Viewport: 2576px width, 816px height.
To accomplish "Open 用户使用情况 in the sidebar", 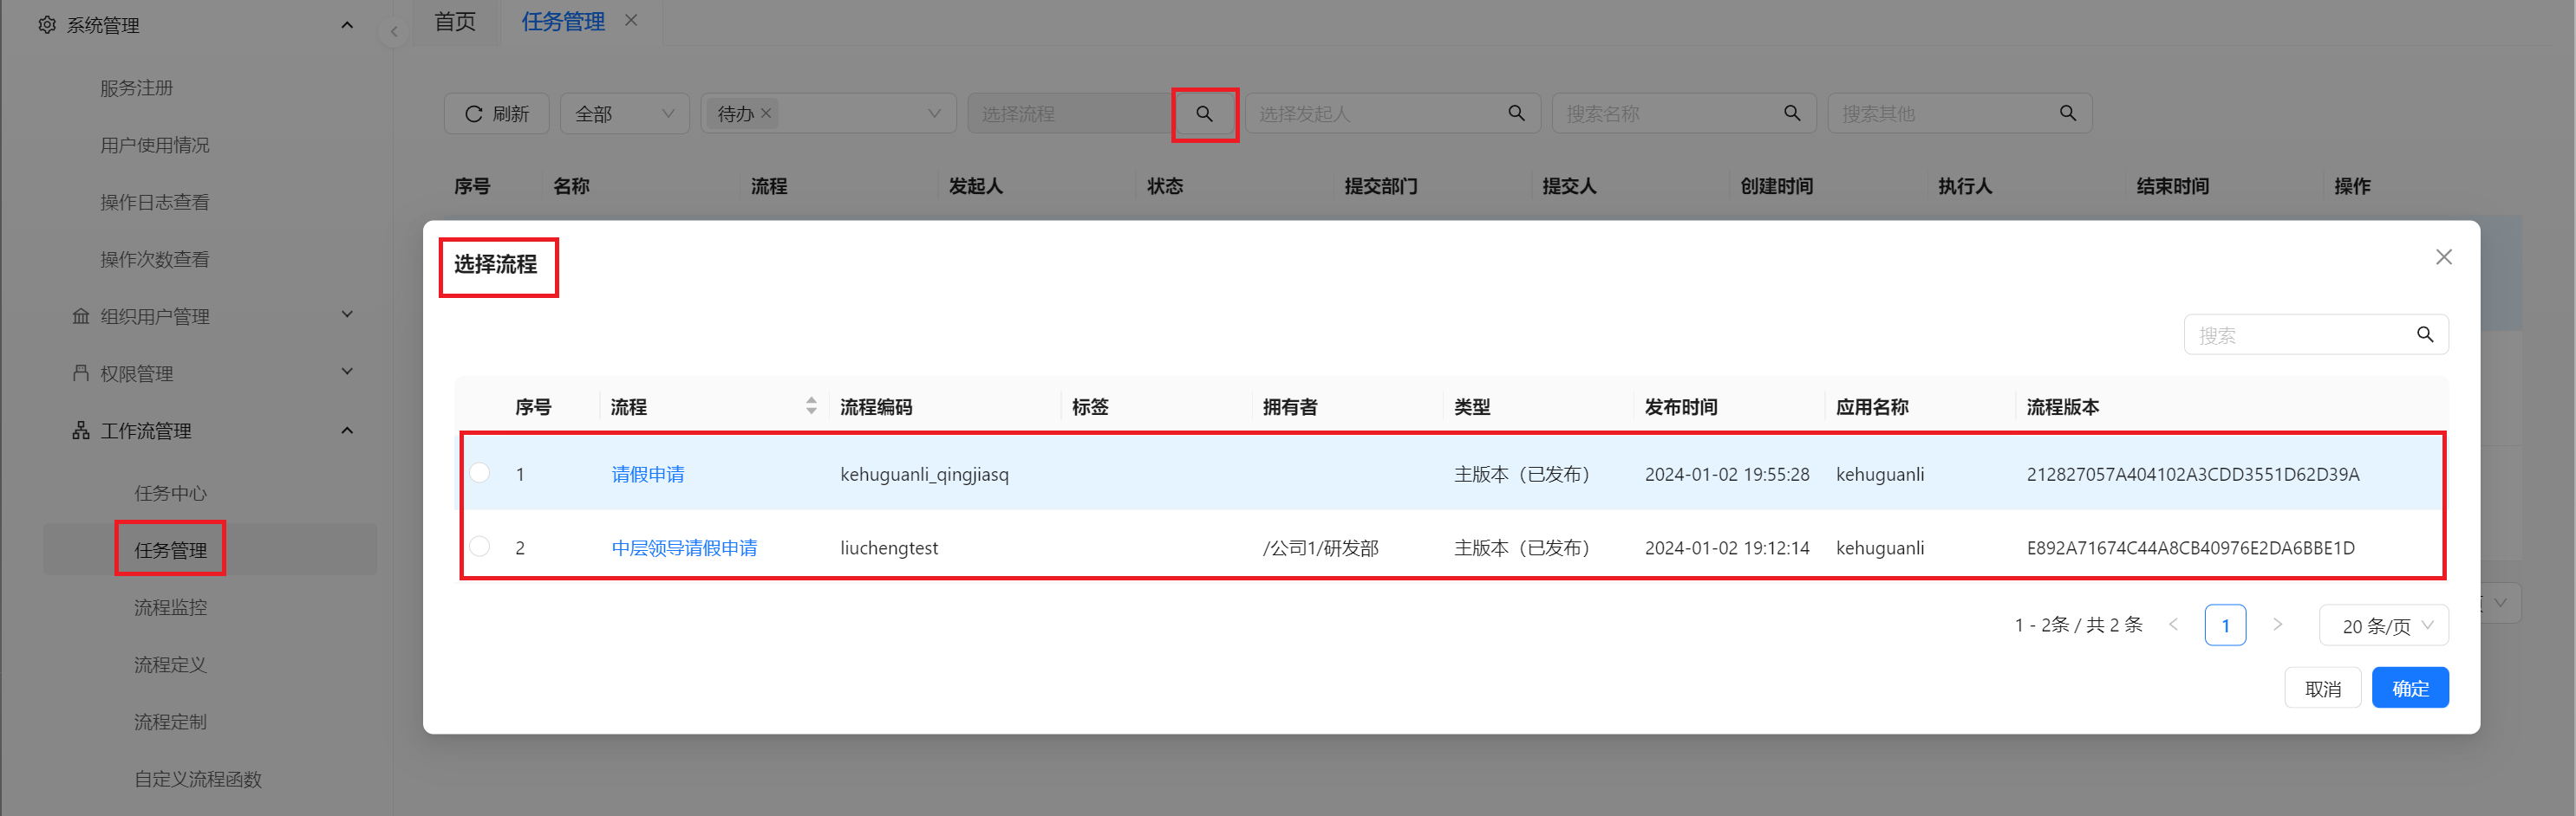I will (x=155, y=145).
